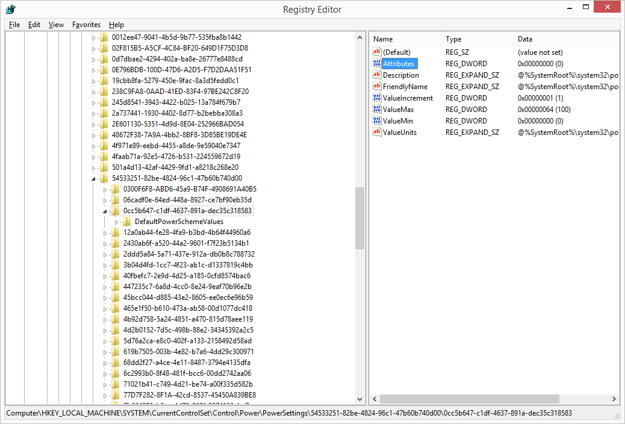Collapse the 0cc5b647-c1df-4637 key

tap(105, 211)
